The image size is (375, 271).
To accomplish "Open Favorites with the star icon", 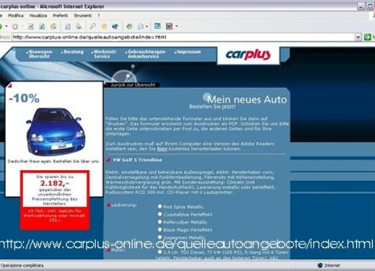I will click(x=104, y=26).
